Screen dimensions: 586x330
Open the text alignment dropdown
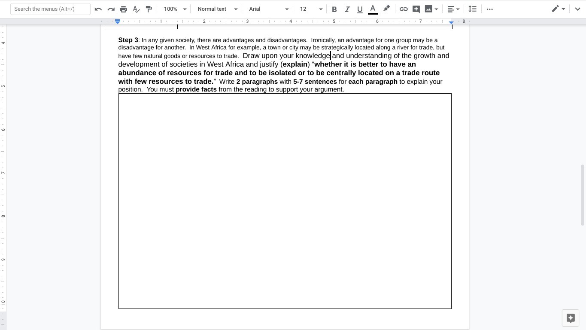pyautogui.click(x=453, y=9)
